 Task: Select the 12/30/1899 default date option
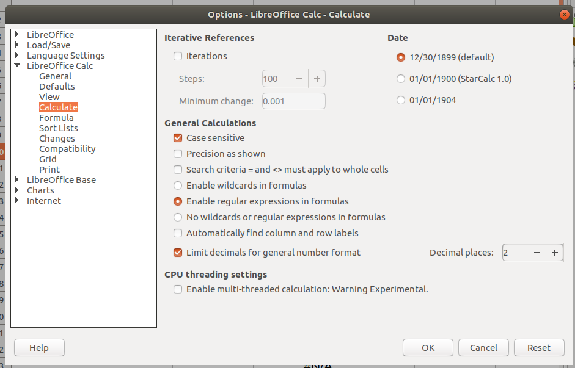point(401,57)
